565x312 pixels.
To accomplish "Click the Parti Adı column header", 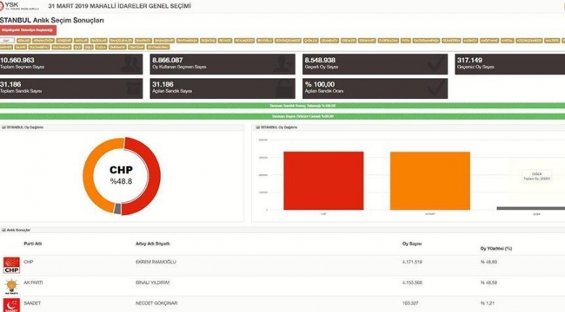I will coord(33,244).
